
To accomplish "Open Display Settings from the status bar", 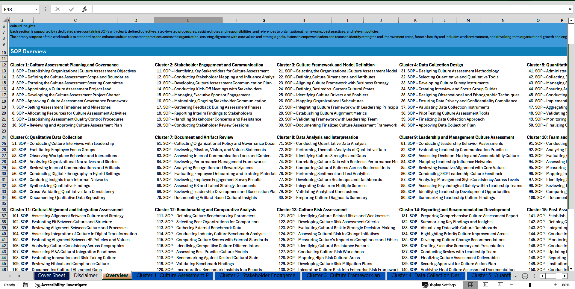I will (x=439, y=285).
